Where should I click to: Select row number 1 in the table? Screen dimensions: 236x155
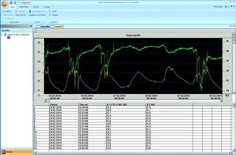pyautogui.click(x=41, y=107)
